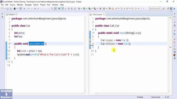Open the Window menu
The width and height of the screenshot is (177, 99).
click(x=55, y=5)
